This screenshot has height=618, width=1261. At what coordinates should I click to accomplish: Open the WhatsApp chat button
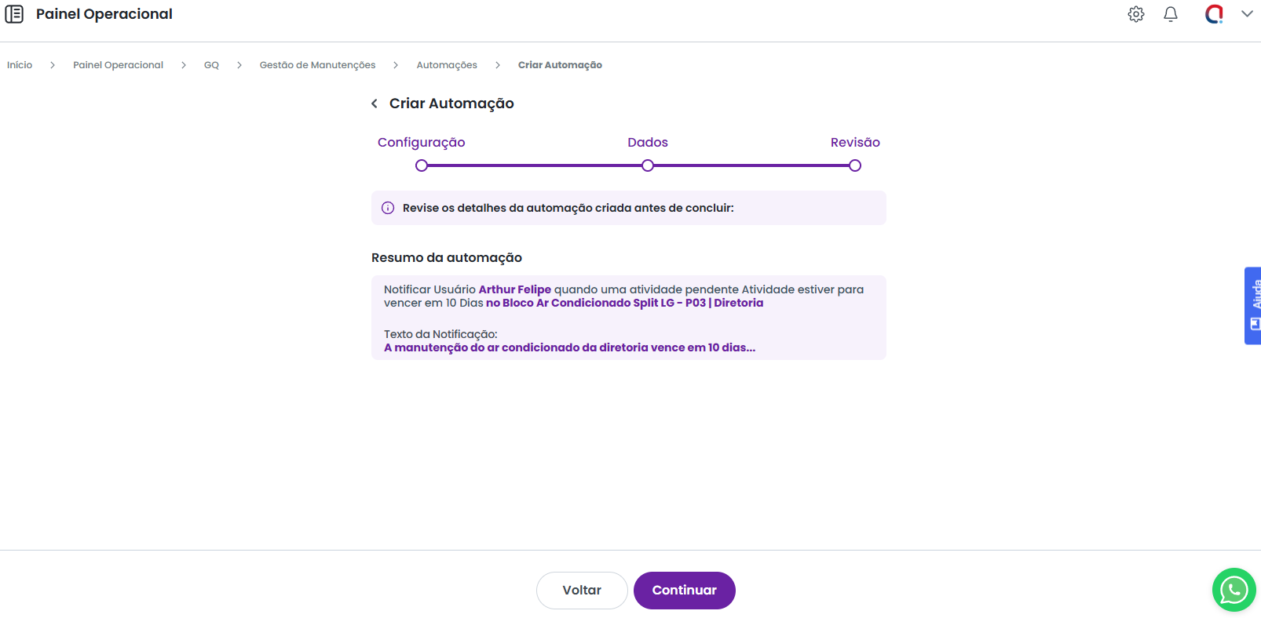point(1234,590)
